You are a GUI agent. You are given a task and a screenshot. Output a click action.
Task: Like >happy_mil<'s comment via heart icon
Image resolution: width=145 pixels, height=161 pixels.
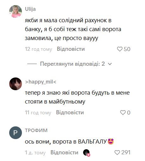[123, 112]
